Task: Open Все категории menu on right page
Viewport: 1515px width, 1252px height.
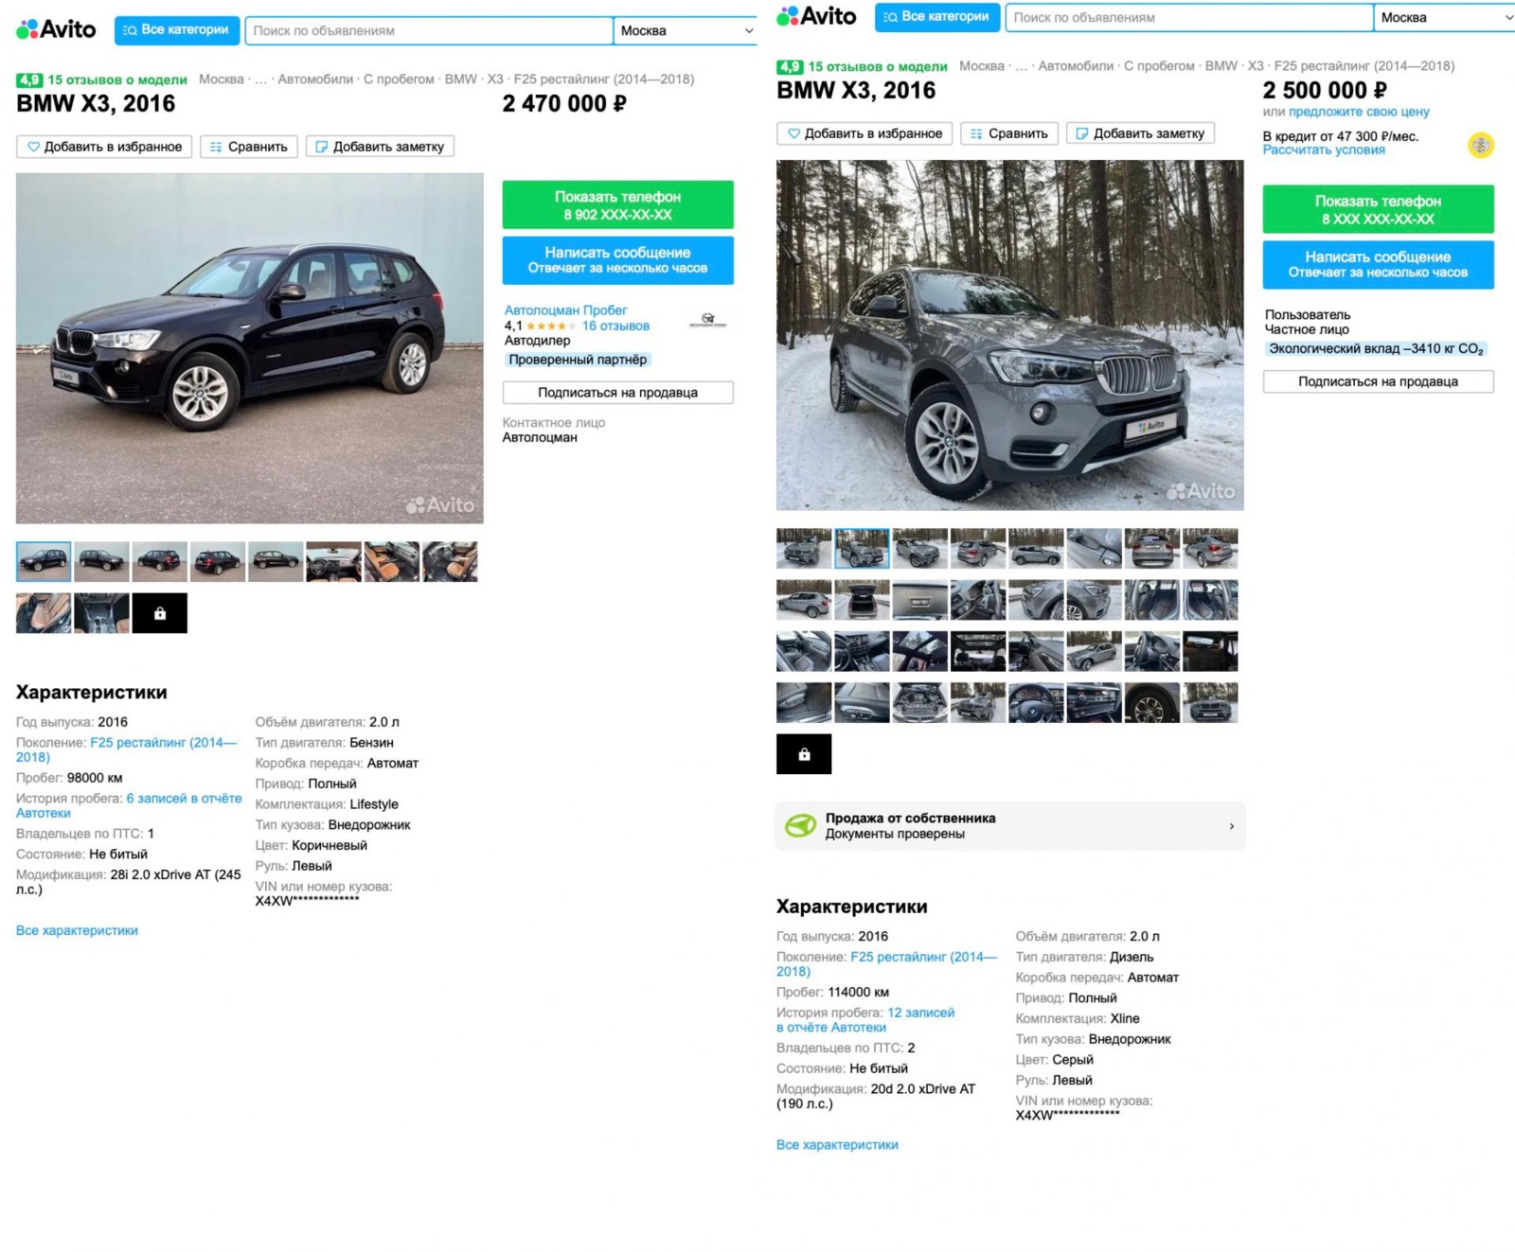Action: coord(937,17)
